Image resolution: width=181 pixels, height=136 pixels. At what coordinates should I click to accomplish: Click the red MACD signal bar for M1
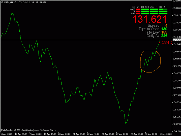click(138, 9)
